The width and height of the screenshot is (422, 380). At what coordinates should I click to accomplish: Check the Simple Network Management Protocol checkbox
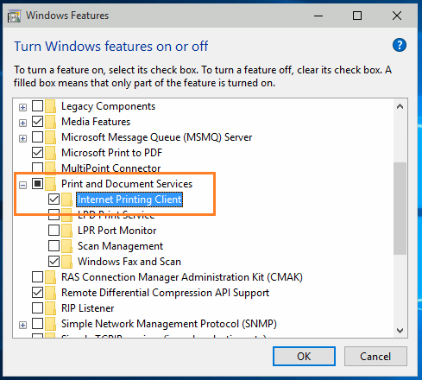37,323
